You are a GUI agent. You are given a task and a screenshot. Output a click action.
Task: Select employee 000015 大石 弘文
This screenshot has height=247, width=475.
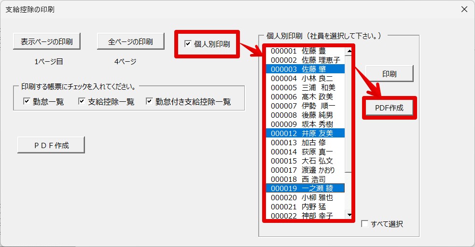pos(306,161)
